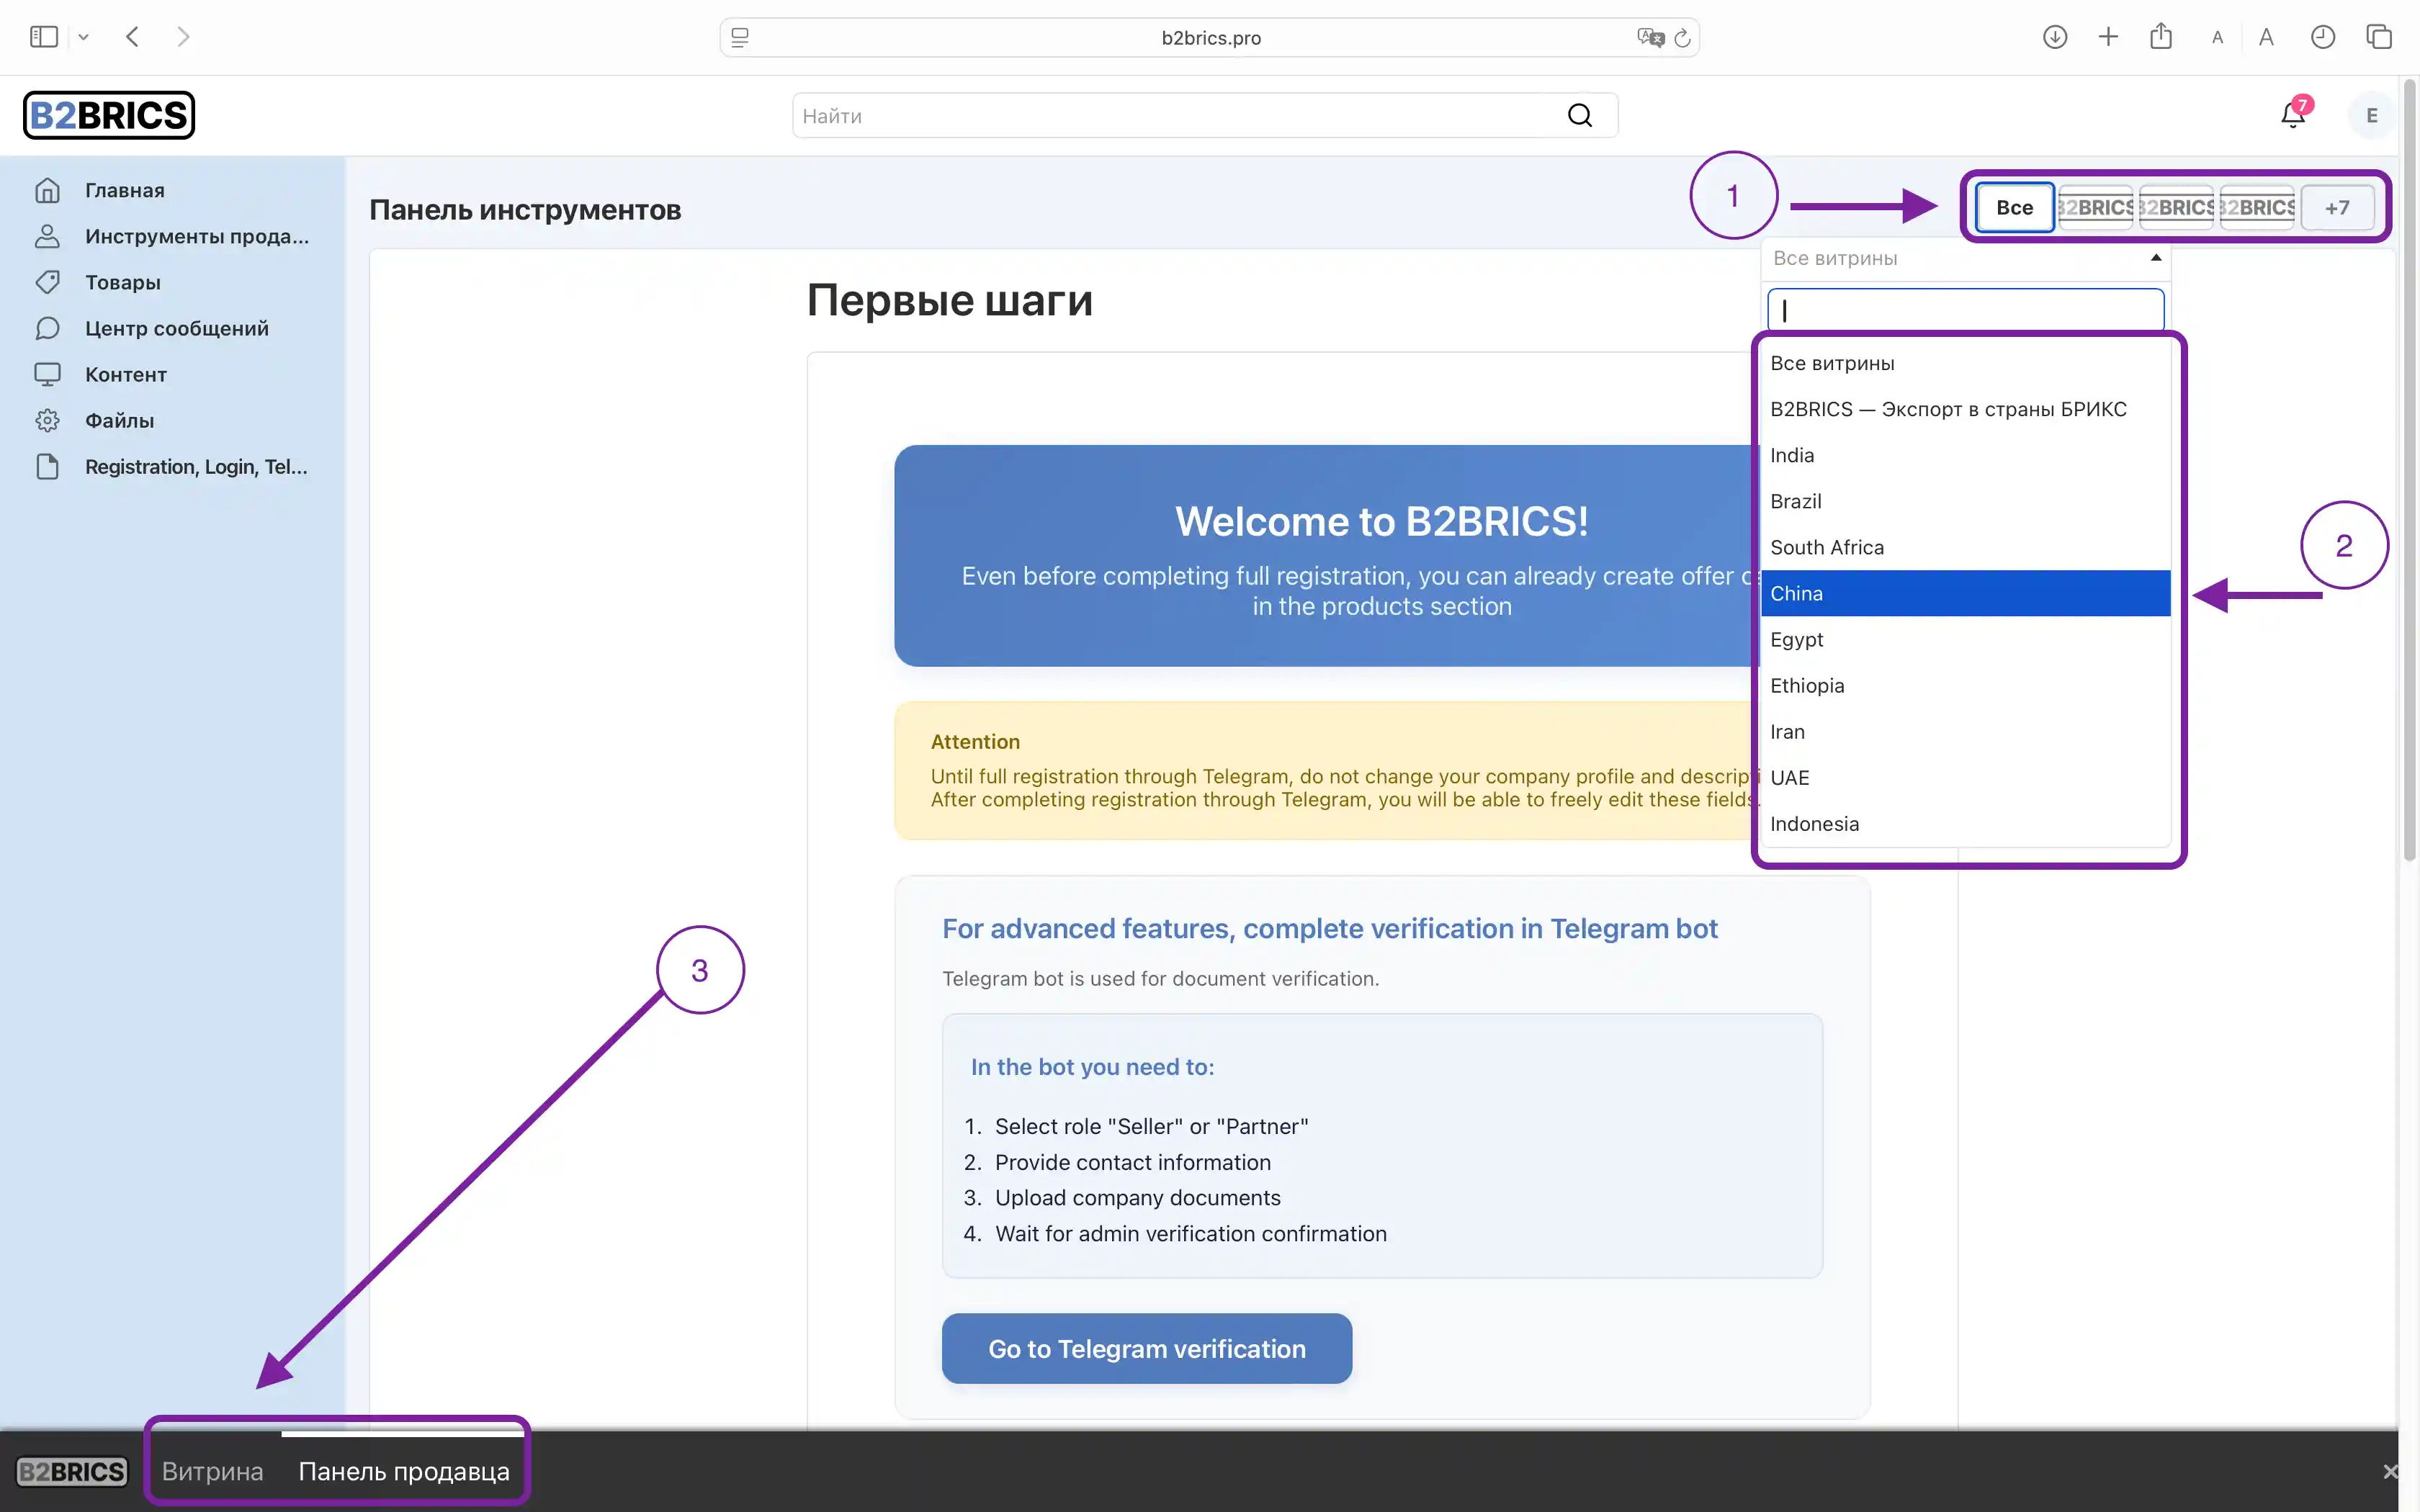The width and height of the screenshot is (2420, 1512).
Task: Select the first B2BRICS storefront logo button
Action: [x=2095, y=207]
